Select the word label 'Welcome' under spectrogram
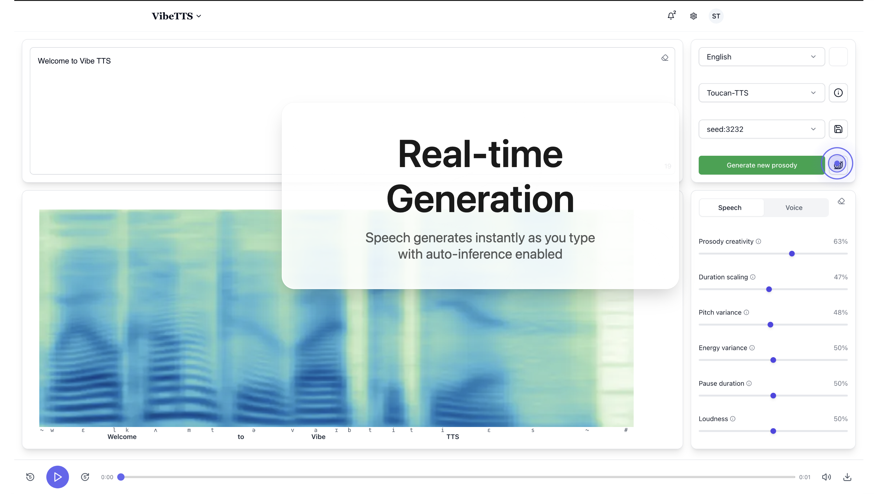Screen dimensions: 877x494 coord(122,437)
